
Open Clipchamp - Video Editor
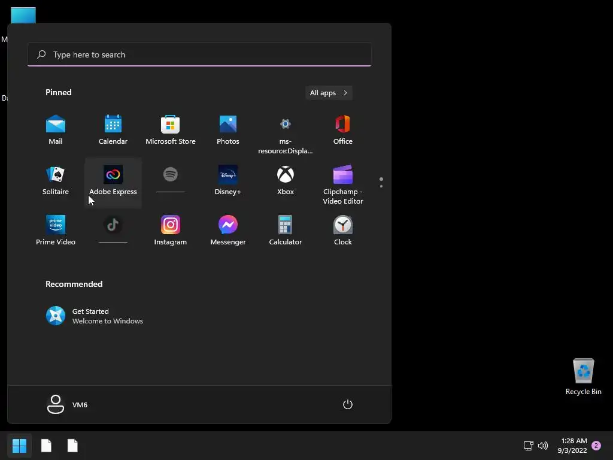point(343,184)
